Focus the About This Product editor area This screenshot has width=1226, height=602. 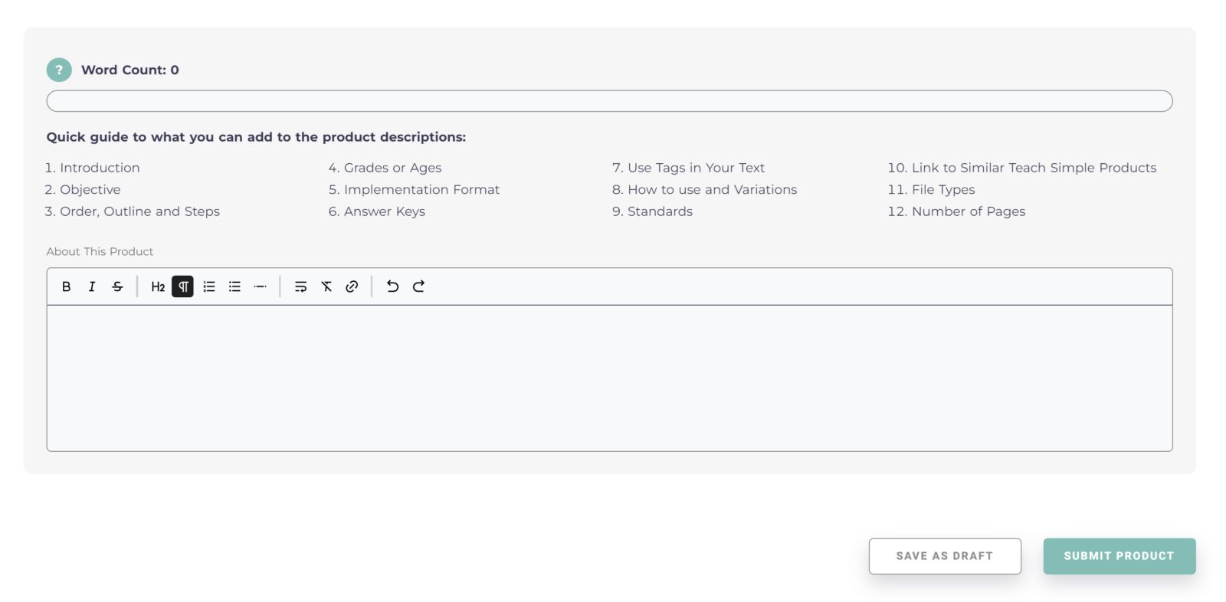[x=610, y=375]
